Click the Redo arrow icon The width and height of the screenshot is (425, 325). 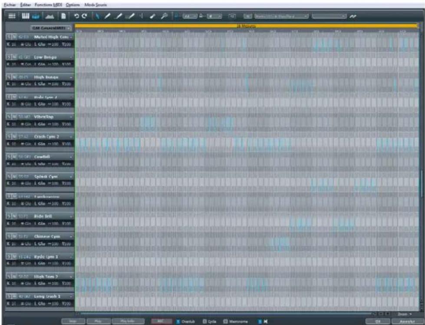tap(85, 16)
